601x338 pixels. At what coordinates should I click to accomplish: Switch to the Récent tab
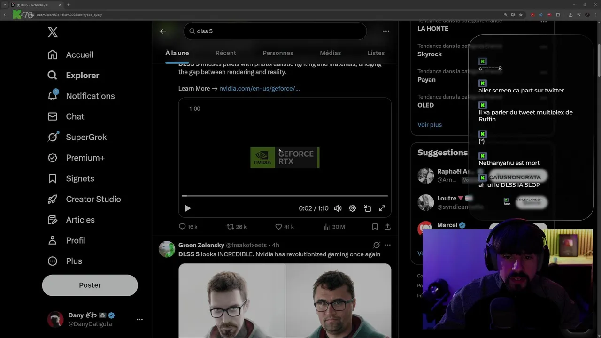(x=226, y=53)
